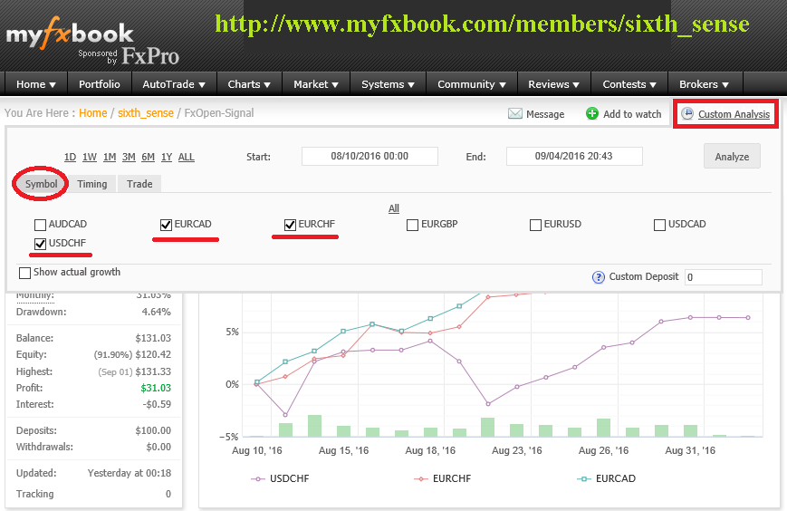Image resolution: width=787 pixels, height=511 pixels.
Task: Select the 1W time range
Action: point(90,157)
